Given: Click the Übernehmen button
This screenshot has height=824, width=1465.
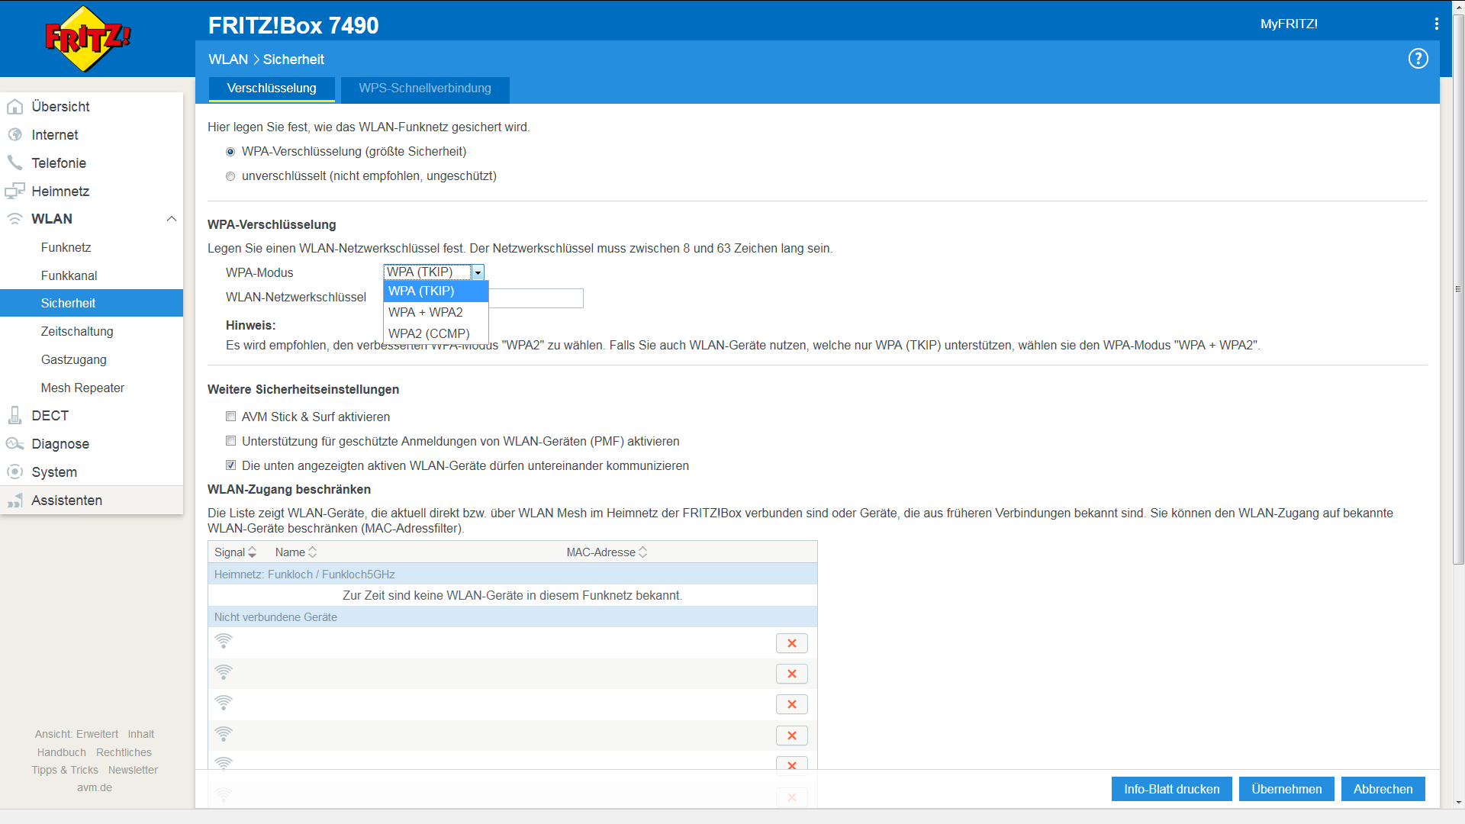Looking at the screenshot, I should click(1286, 789).
